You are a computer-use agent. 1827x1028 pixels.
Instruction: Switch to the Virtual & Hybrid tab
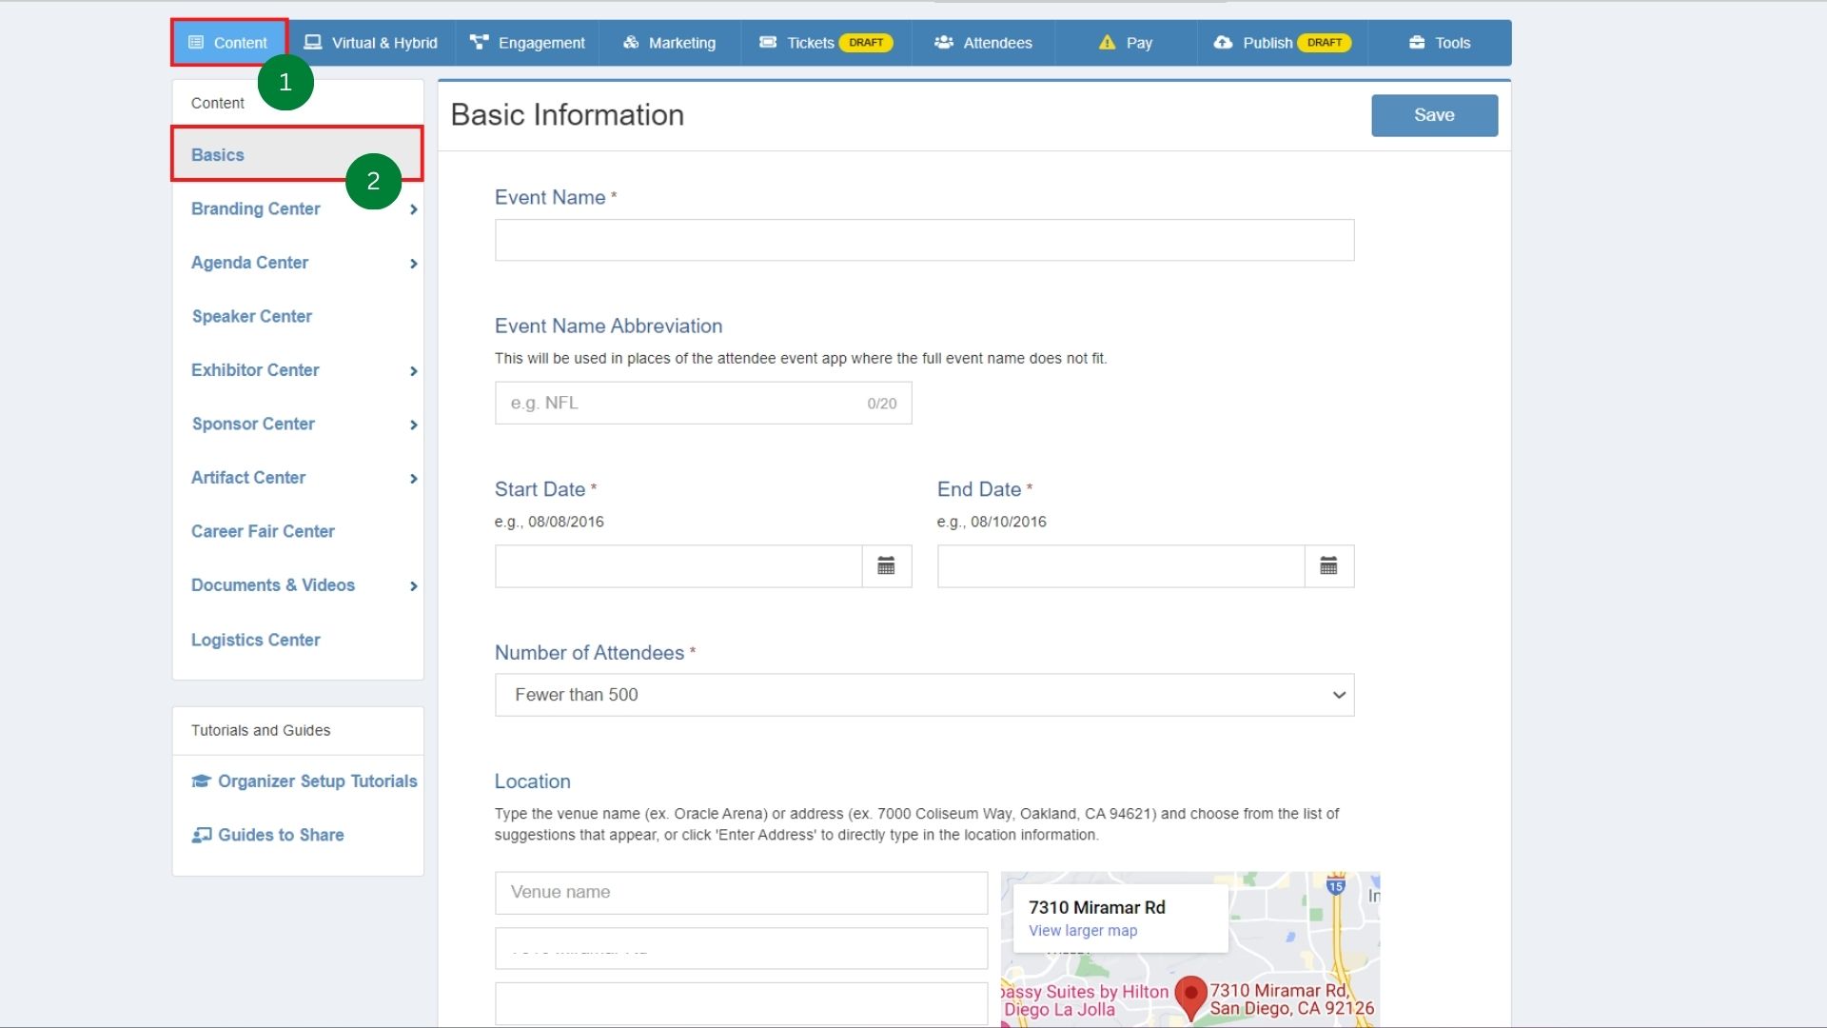[371, 43]
